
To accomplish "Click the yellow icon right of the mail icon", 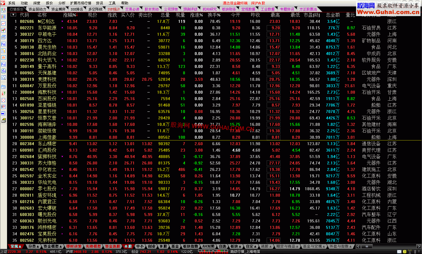I will (x=405, y=252).
